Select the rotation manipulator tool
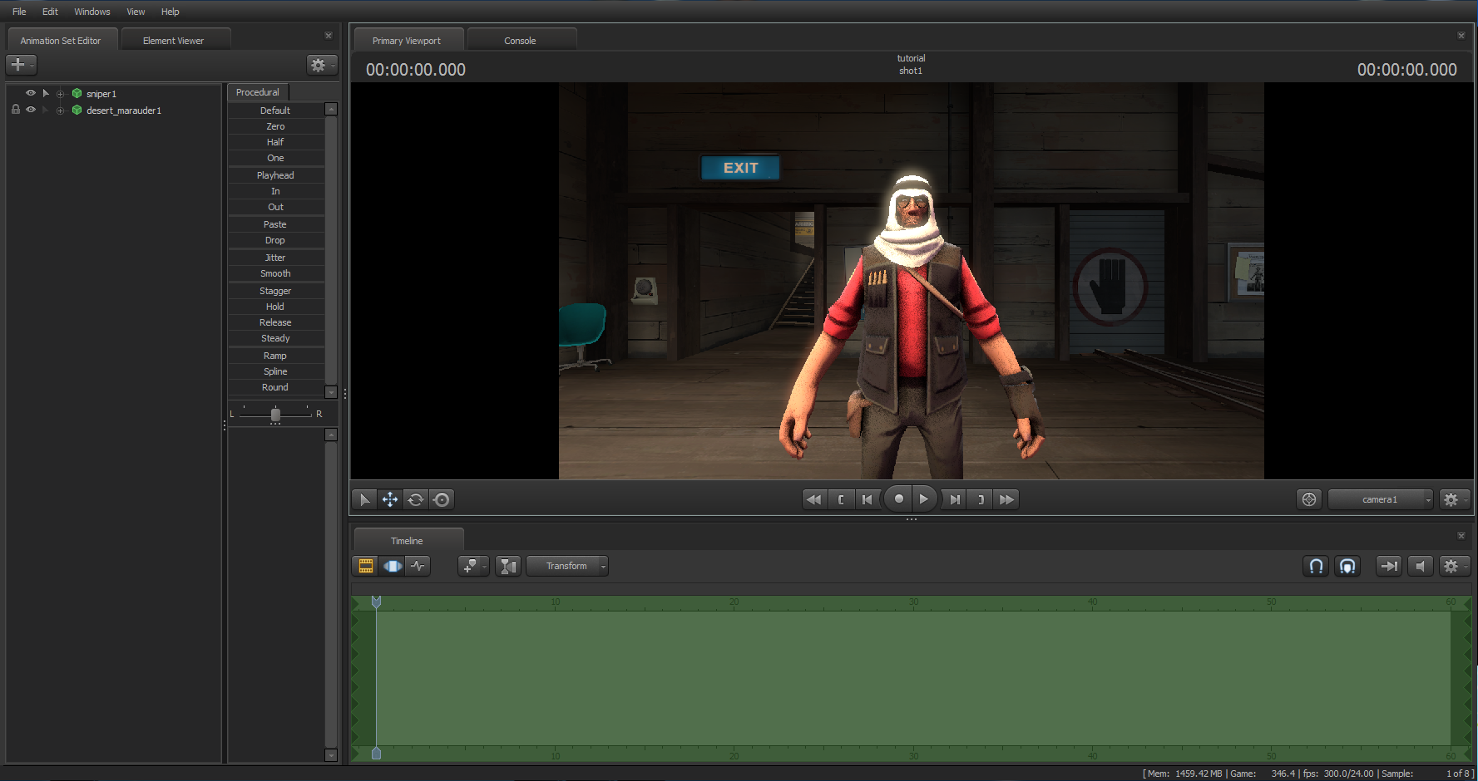This screenshot has width=1478, height=781. click(x=416, y=499)
